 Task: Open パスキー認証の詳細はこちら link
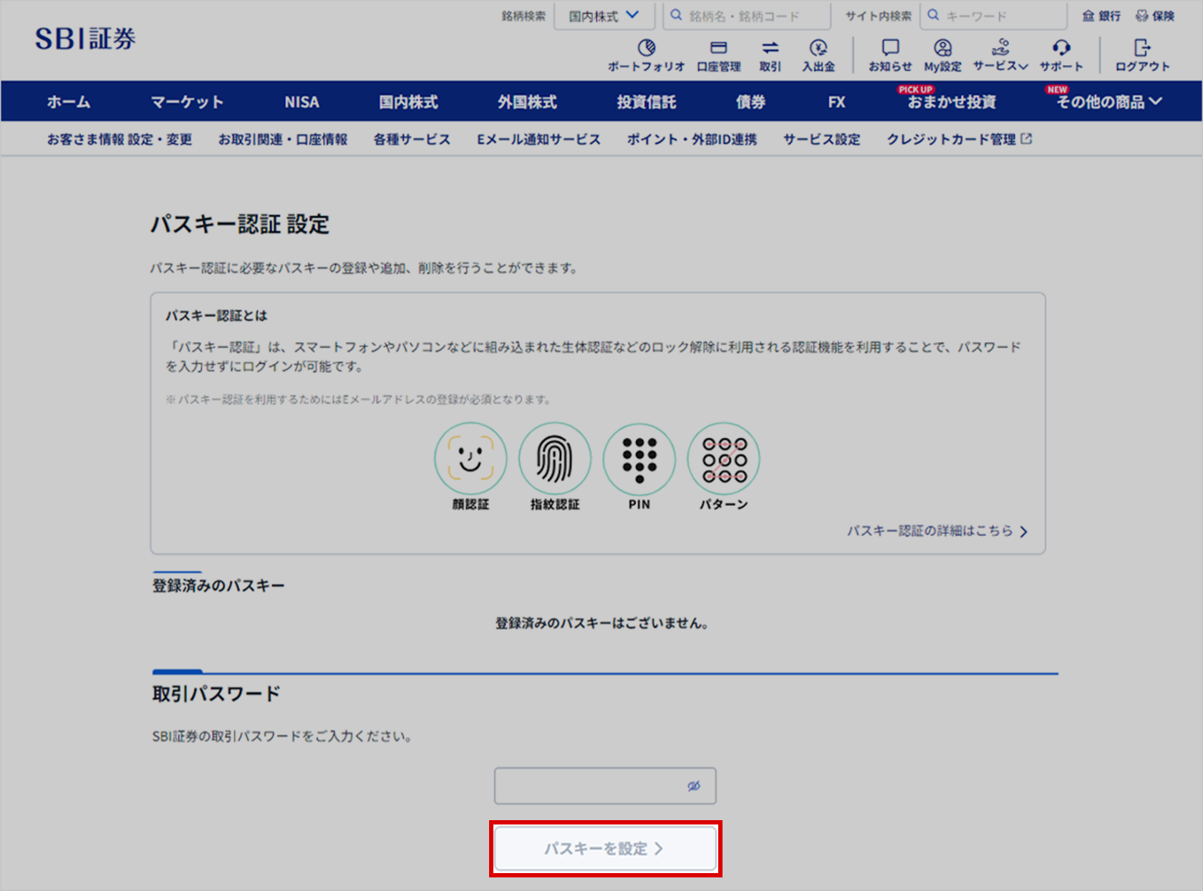pyautogui.click(x=937, y=531)
